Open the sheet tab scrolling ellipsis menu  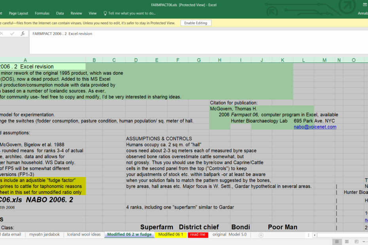tap(308, 234)
